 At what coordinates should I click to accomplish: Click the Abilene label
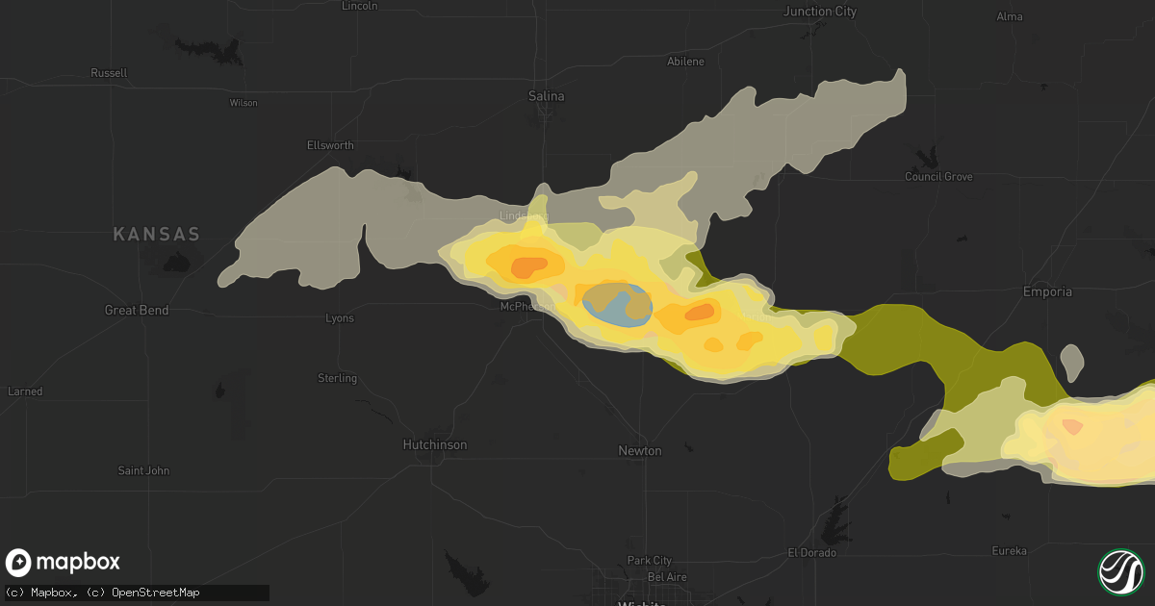point(685,62)
